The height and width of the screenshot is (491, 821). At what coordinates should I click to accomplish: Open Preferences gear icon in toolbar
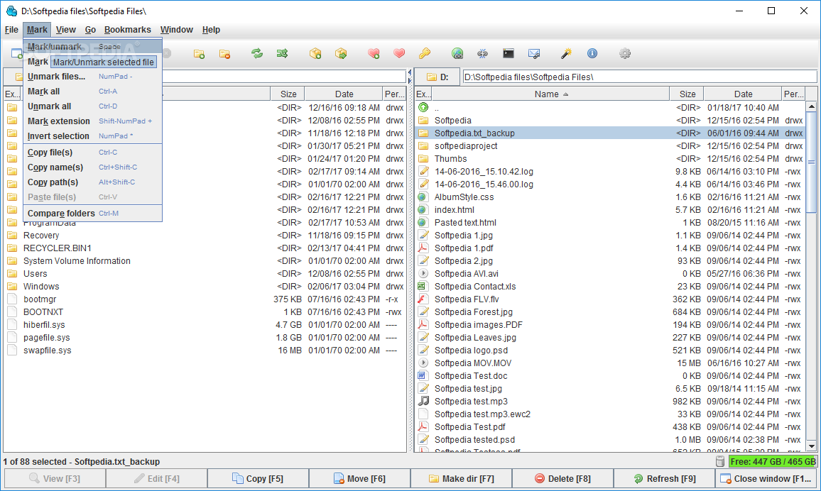625,53
